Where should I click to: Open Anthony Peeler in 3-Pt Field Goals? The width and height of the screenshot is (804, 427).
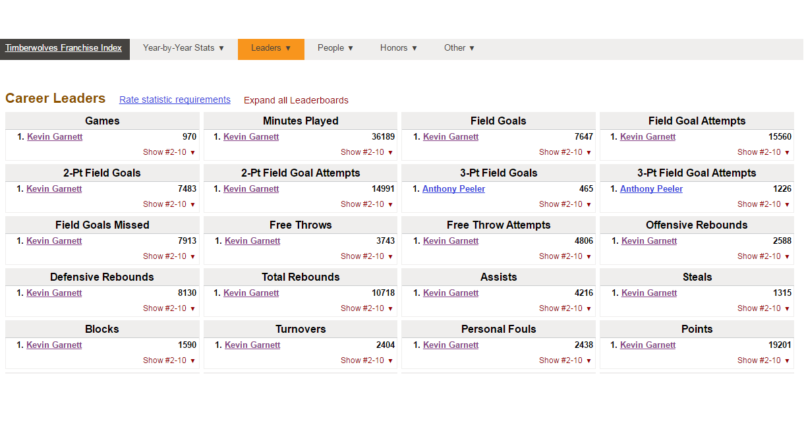pos(453,189)
